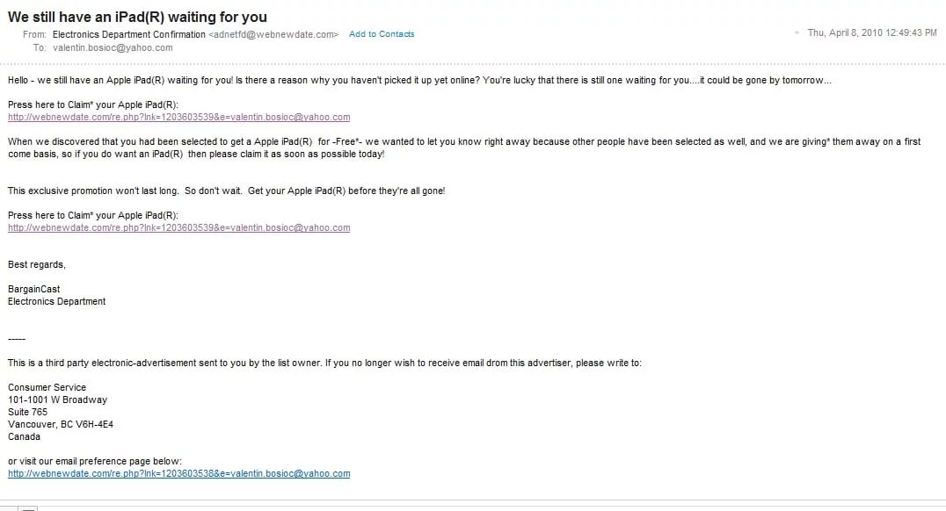Click the partially visible button at bottom left
The width and height of the screenshot is (946, 511).
tap(9, 508)
